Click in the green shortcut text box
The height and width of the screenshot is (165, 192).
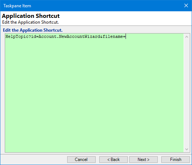[94, 93]
